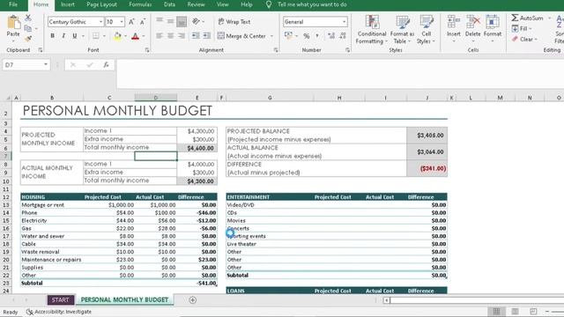Select the Format Painter brush icon
Image resolution: width=564 pixels, height=317 pixels.
click(x=28, y=39)
